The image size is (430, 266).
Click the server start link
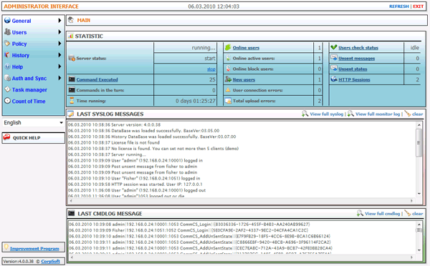click(210, 59)
